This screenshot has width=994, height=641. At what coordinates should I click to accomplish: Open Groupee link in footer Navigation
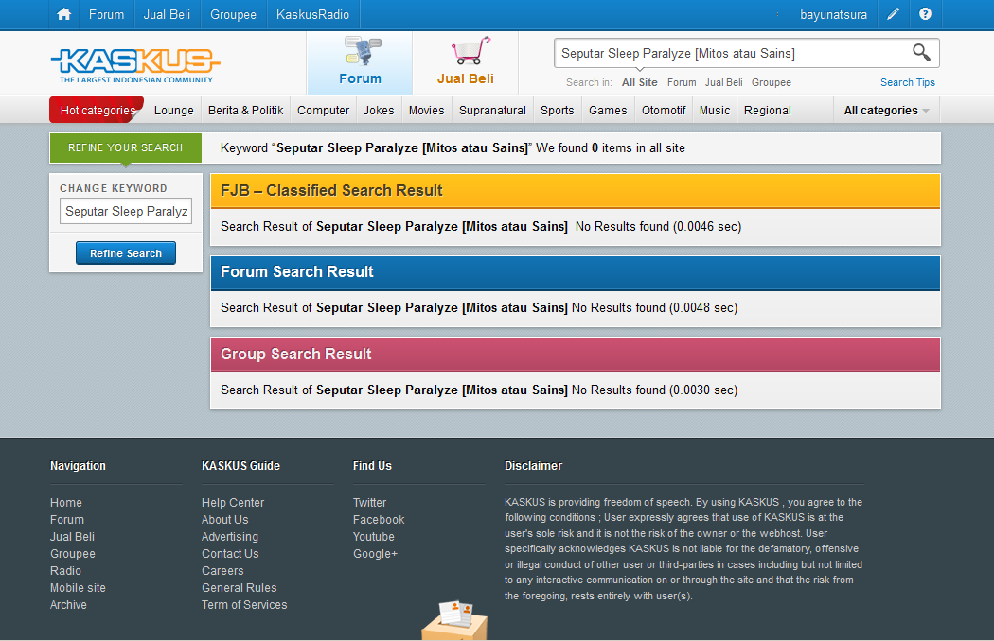[72, 554]
